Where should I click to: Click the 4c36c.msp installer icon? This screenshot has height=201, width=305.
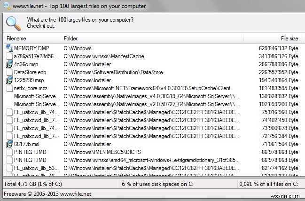[9, 64]
